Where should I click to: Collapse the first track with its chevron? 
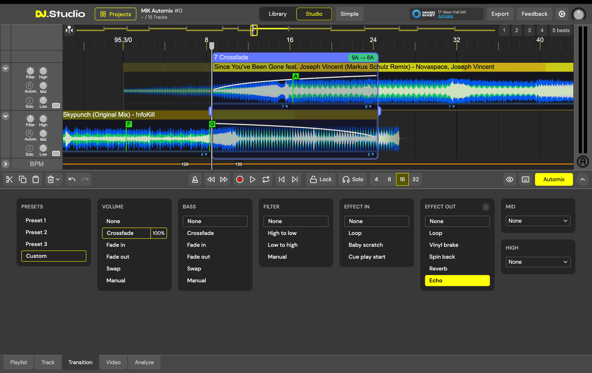(6, 68)
